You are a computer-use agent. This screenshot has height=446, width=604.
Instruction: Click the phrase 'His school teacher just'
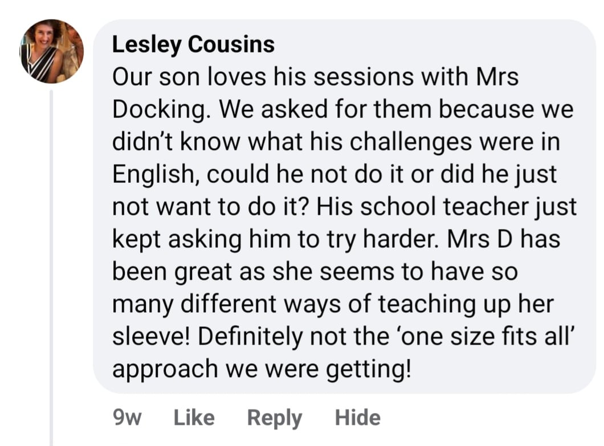point(447,207)
